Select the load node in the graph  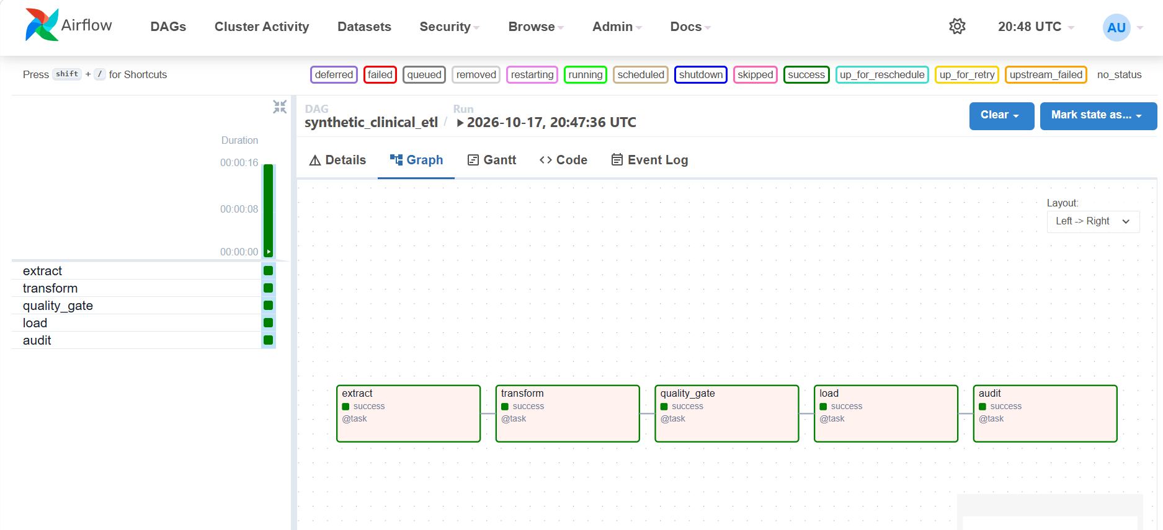click(x=886, y=413)
